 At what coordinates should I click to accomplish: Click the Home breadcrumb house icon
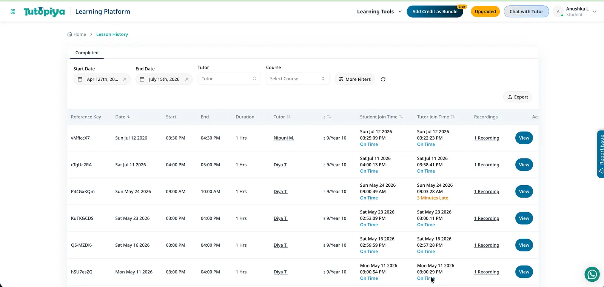click(x=69, y=34)
